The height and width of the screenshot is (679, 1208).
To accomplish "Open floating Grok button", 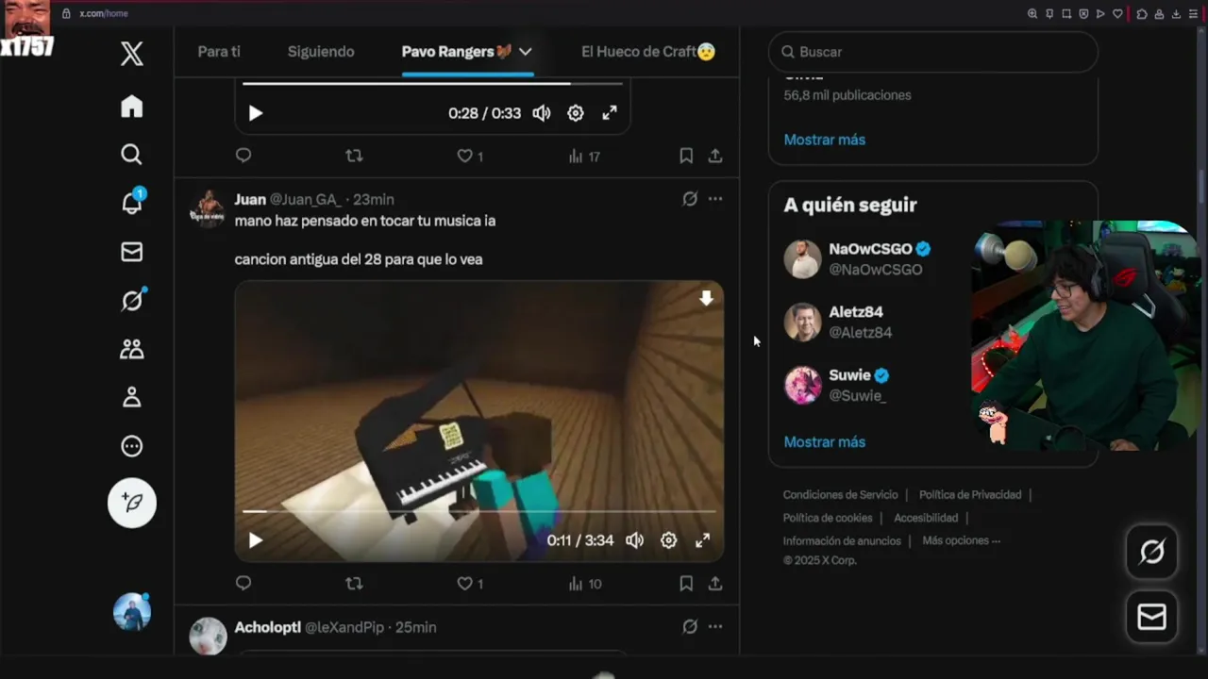I will coord(1151,552).
